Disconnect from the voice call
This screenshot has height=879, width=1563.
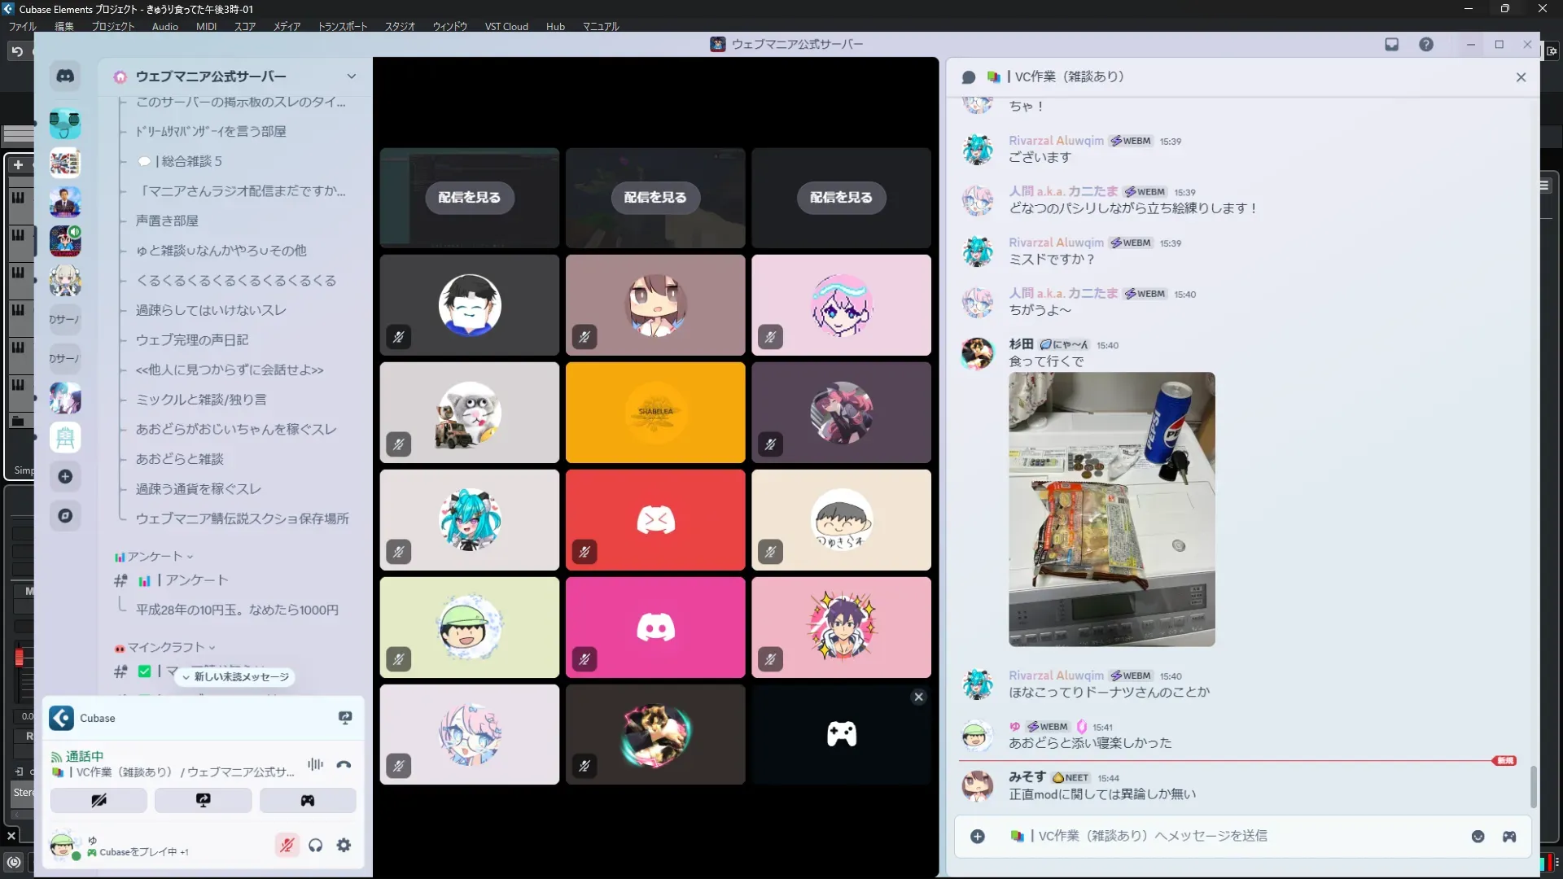pyautogui.click(x=344, y=764)
